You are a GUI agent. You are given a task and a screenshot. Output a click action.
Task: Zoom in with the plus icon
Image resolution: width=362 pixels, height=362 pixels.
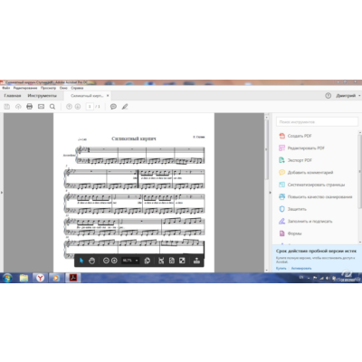point(114,261)
